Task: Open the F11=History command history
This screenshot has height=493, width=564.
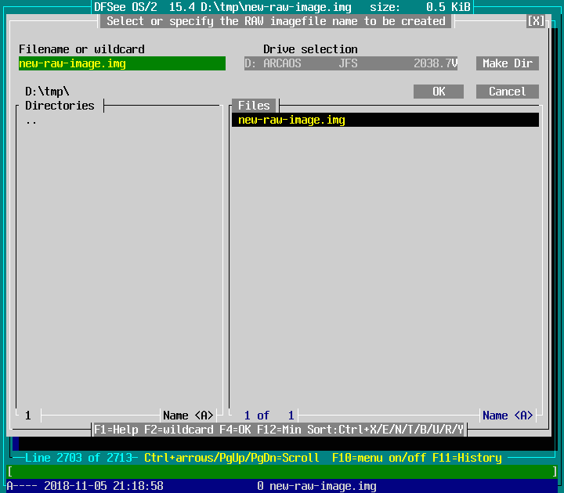Action: click(467, 458)
